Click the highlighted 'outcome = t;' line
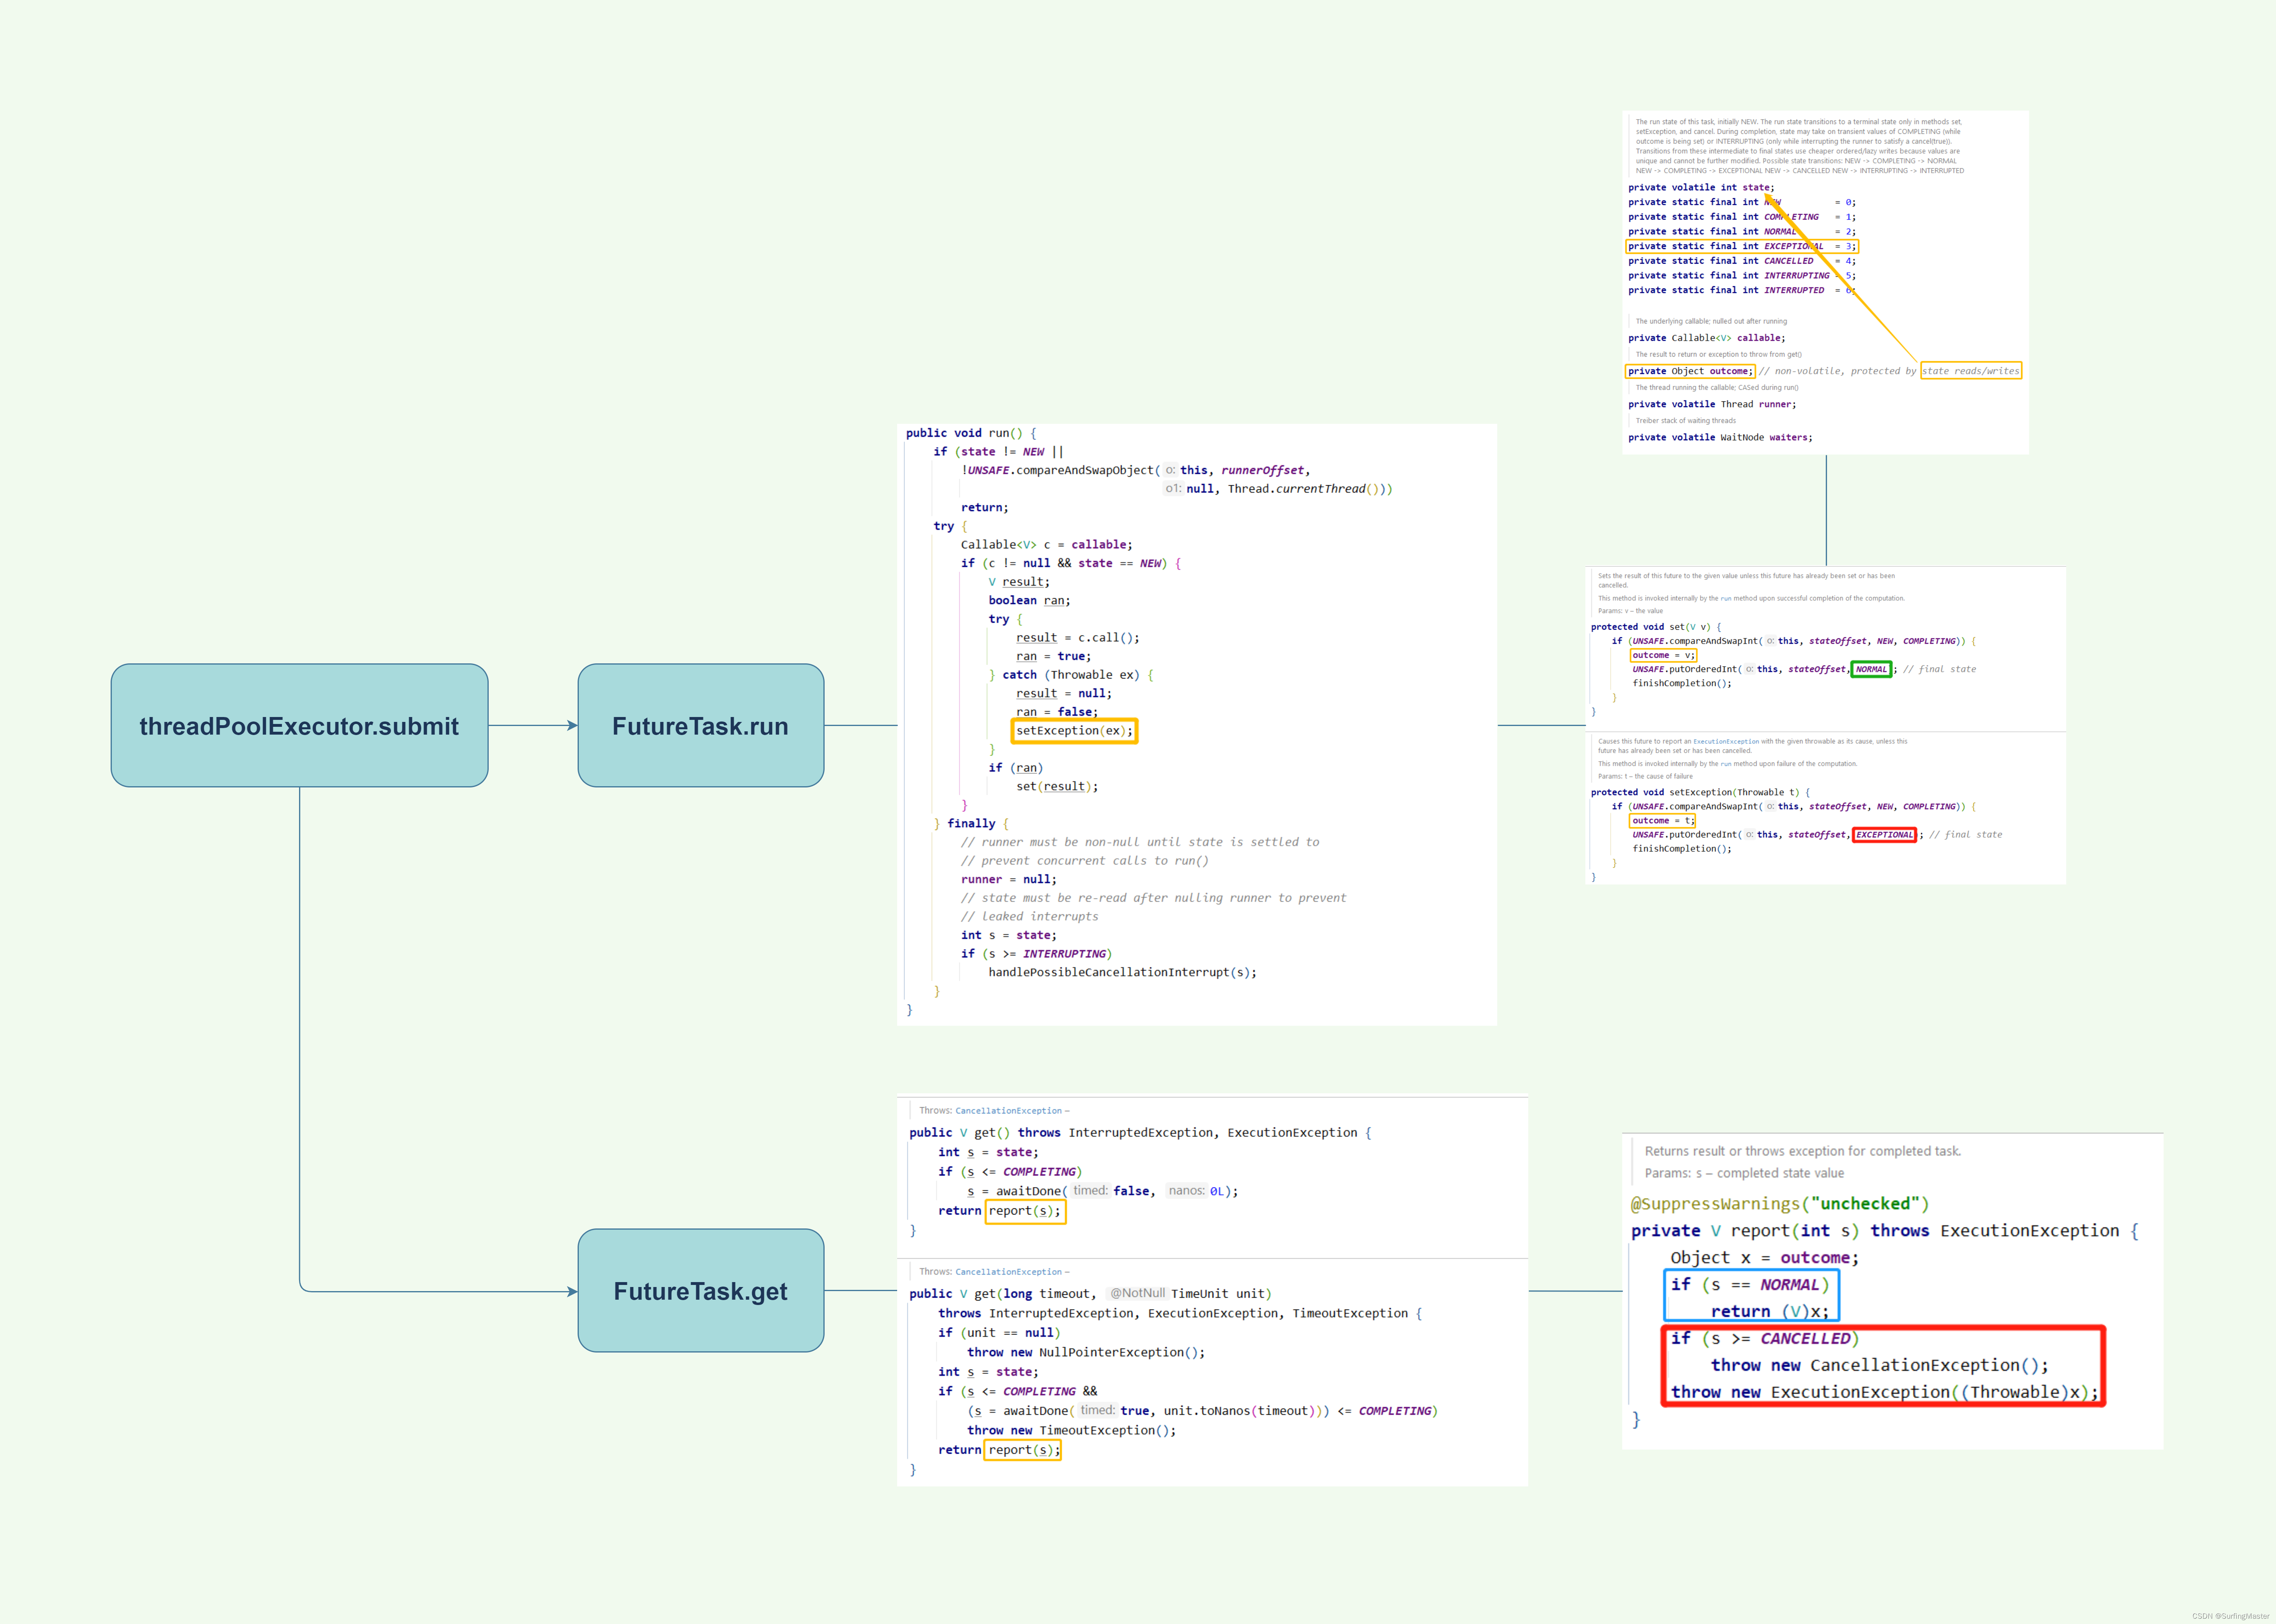The image size is (2276, 1624). pos(1663,821)
